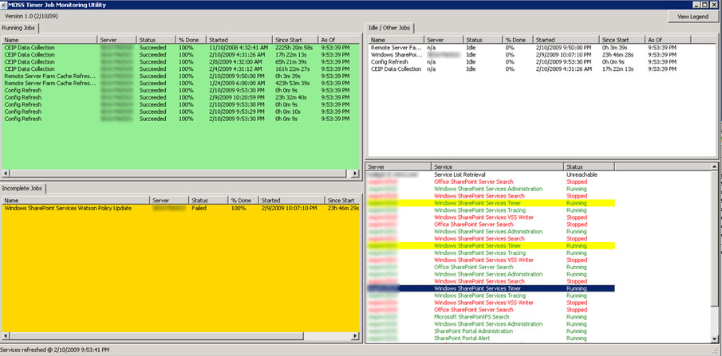722x356 pixels.
Task: Click right arrow of Running Jobs scrollbar
Action: 355,174
